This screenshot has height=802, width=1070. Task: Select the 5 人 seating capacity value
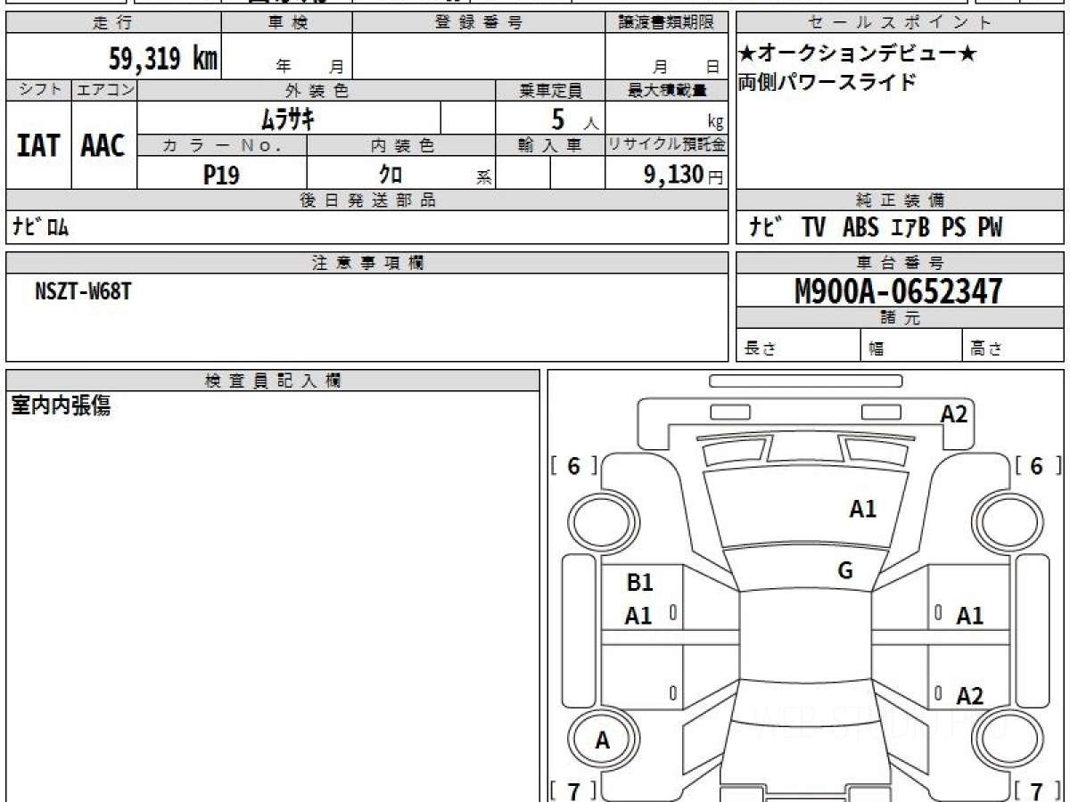tap(574, 119)
